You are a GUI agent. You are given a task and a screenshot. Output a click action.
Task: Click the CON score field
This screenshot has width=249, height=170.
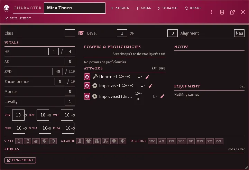(x=45, y=128)
